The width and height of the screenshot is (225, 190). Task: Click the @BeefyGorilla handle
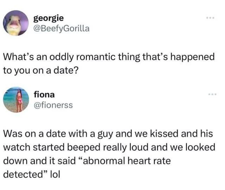coord(62,28)
